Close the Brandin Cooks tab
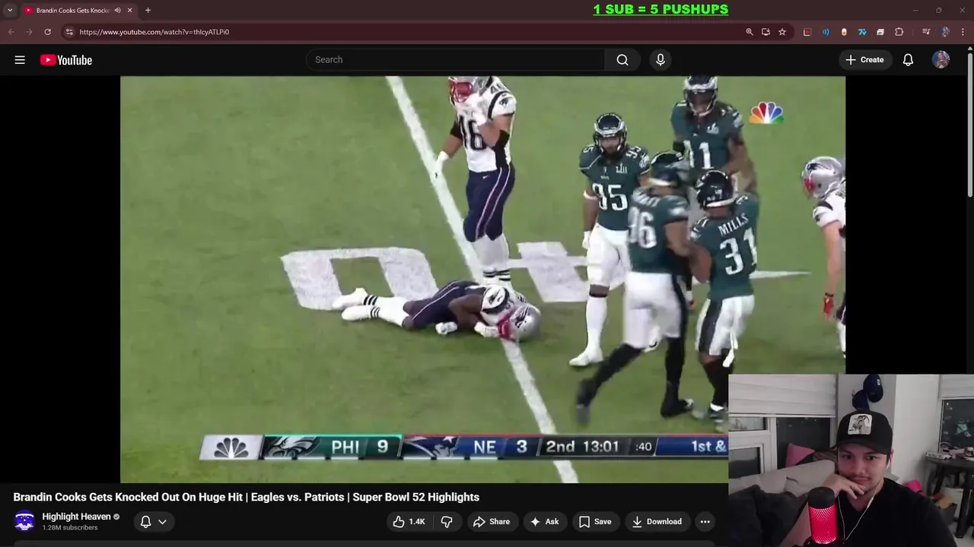 pos(129,10)
